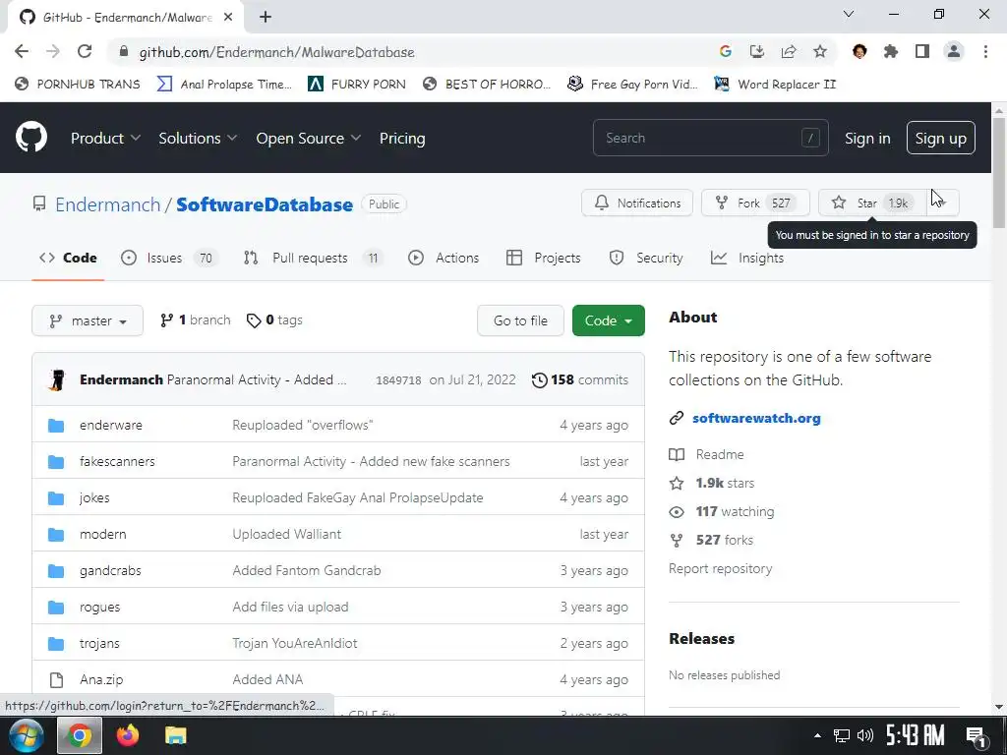The width and height of the screenshot is (1007, 755).
Task: Open the gandcrabs folder
Action: (110, 570)
